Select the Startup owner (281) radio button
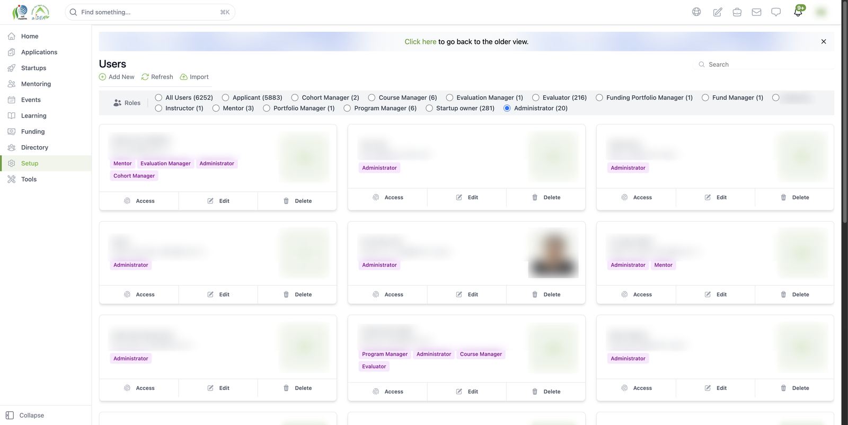 (x=429, y=108)
